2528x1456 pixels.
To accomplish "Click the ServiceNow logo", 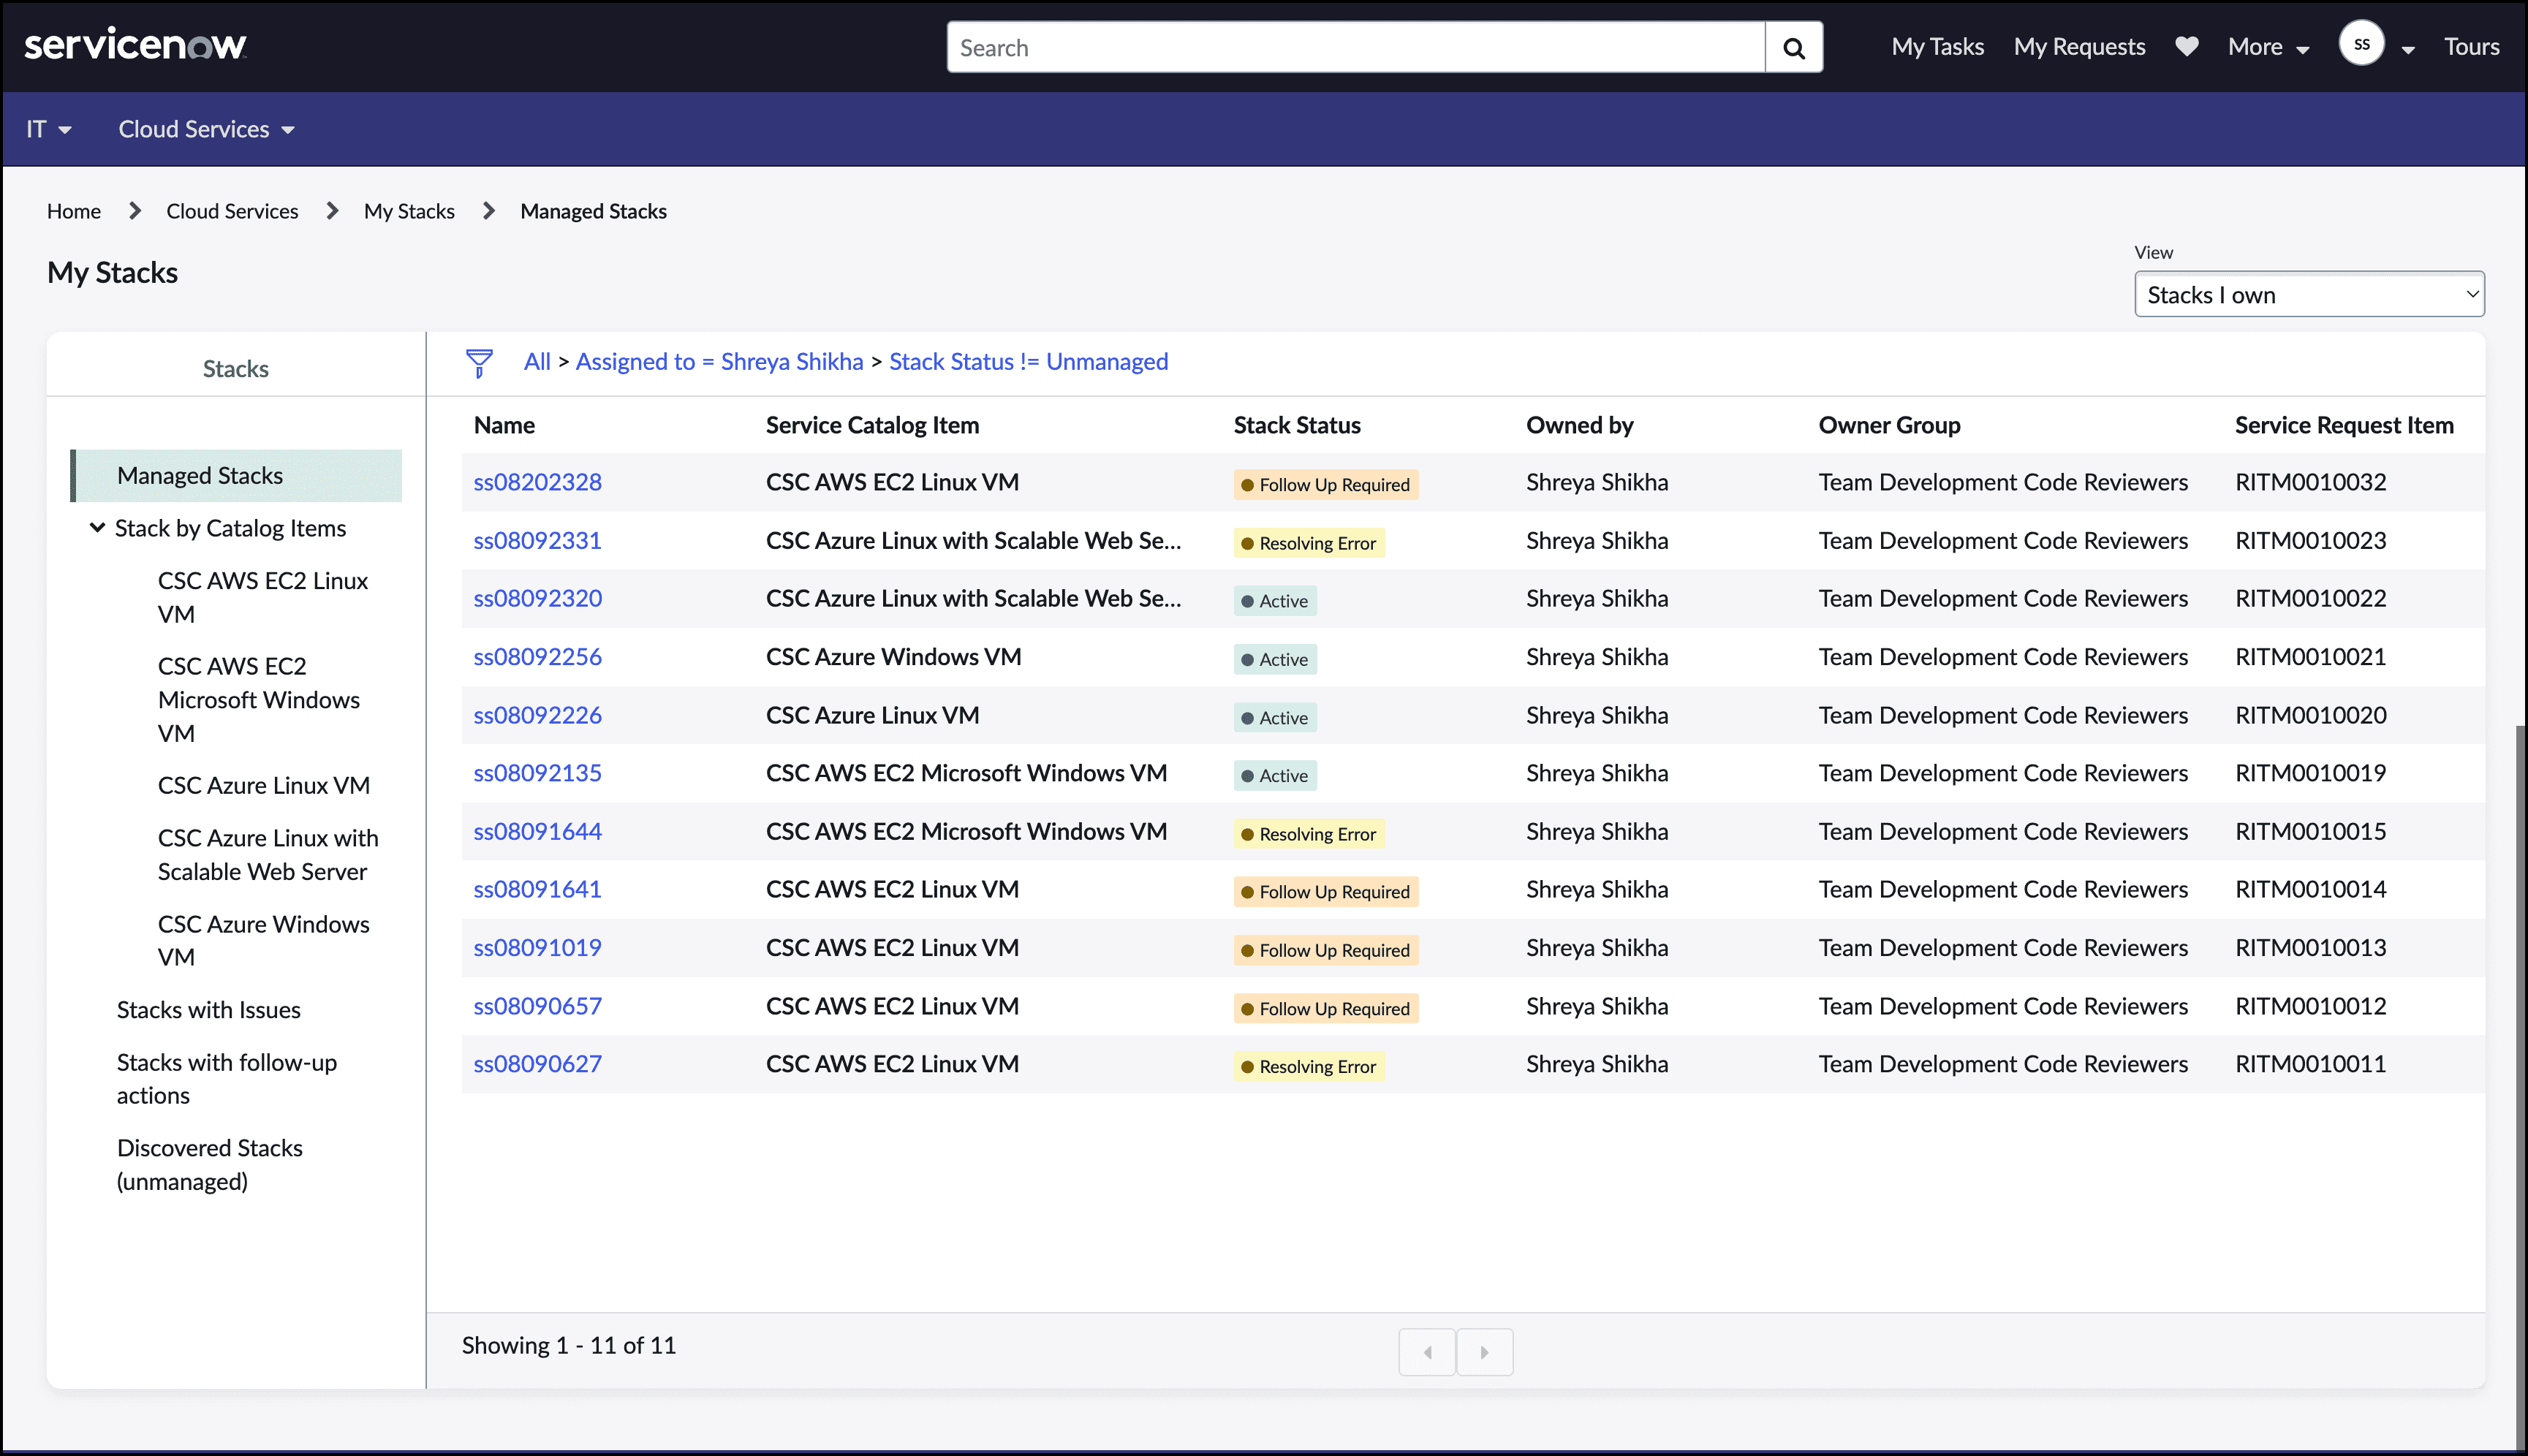I will (135, 45).
